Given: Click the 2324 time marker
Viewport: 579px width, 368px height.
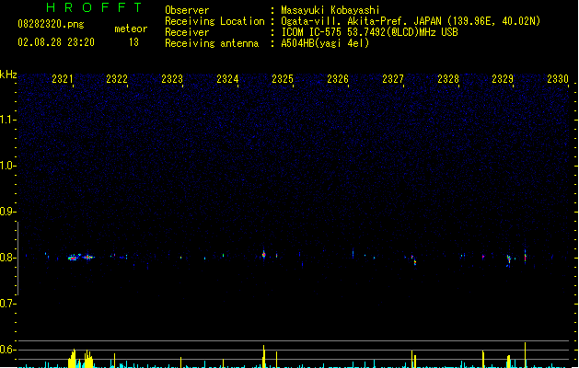Looking at the screenshot, I should (x=227, y=79).
